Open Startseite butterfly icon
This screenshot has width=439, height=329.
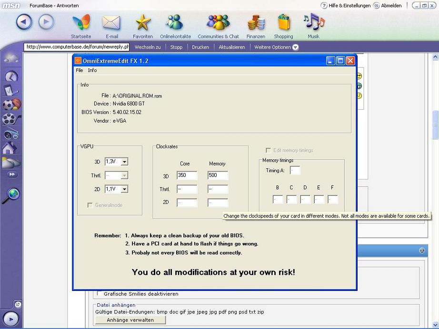(81, 22)
